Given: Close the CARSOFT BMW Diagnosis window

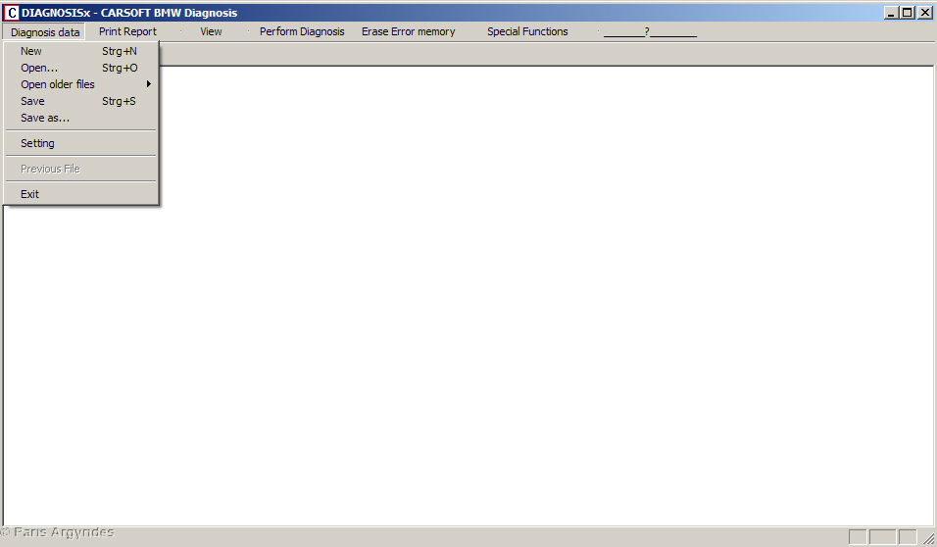Looking at the screenshot, I should coord(924,13).
